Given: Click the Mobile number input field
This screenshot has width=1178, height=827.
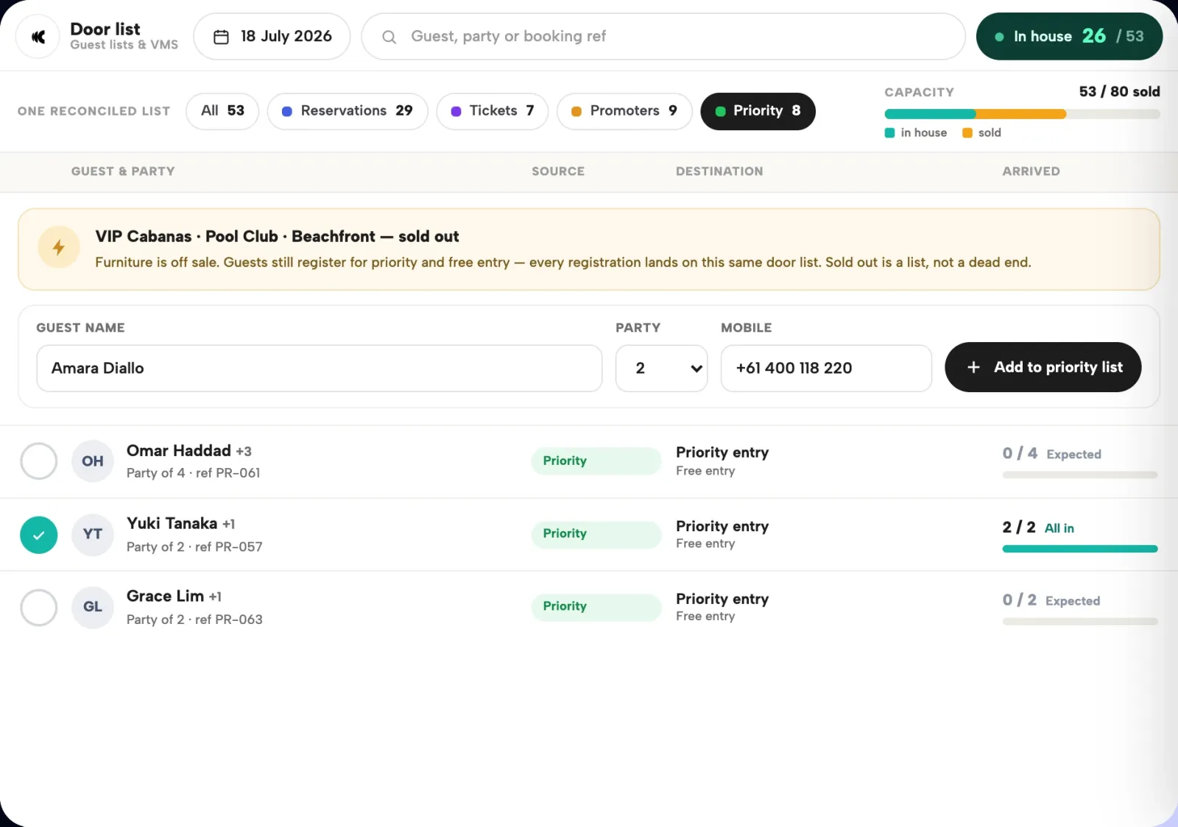Looking at the screenshot, I should pyautogui.click(x=826, y=369).
